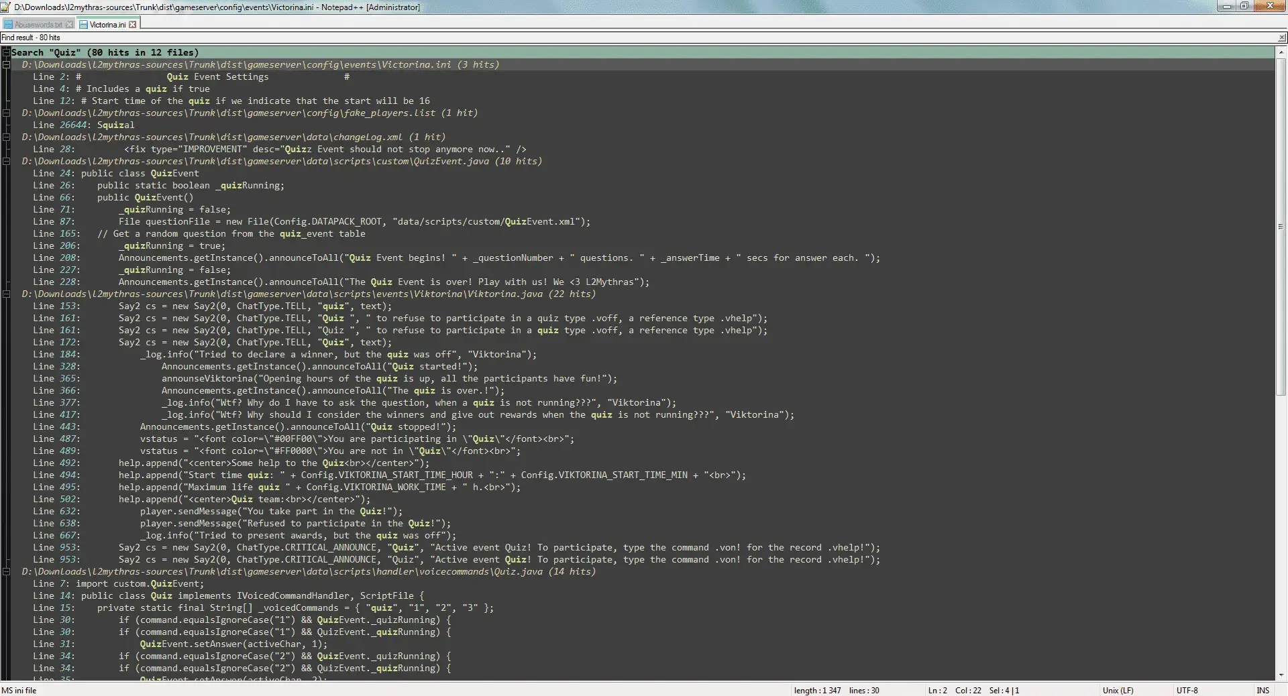Screen dimensions: 1288x696
Task: Collapse the QuizEvent.java (10 hits) results
Action: (x=6, y=161)
